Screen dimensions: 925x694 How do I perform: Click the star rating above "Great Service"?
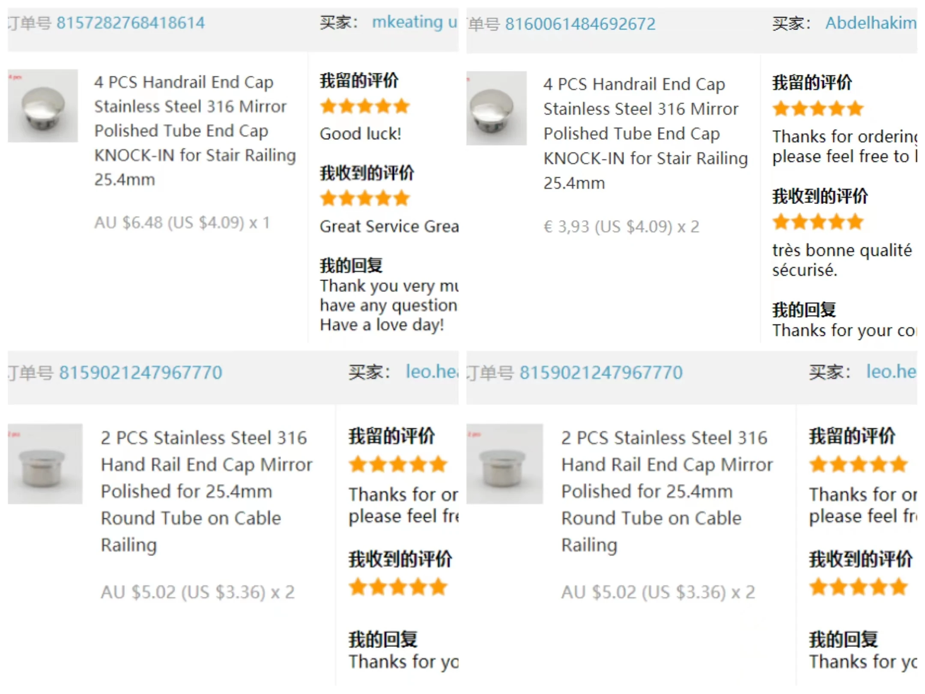365,199
